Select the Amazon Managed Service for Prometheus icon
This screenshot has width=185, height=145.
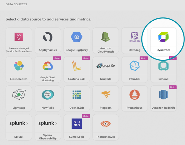19,37
